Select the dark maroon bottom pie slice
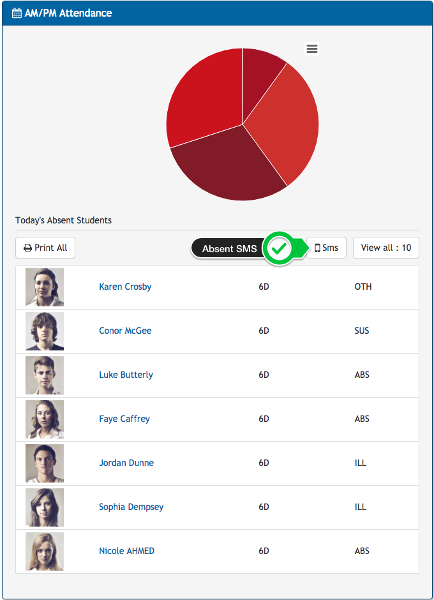This screenshot has height=600, width=434. tap(223, 166)
